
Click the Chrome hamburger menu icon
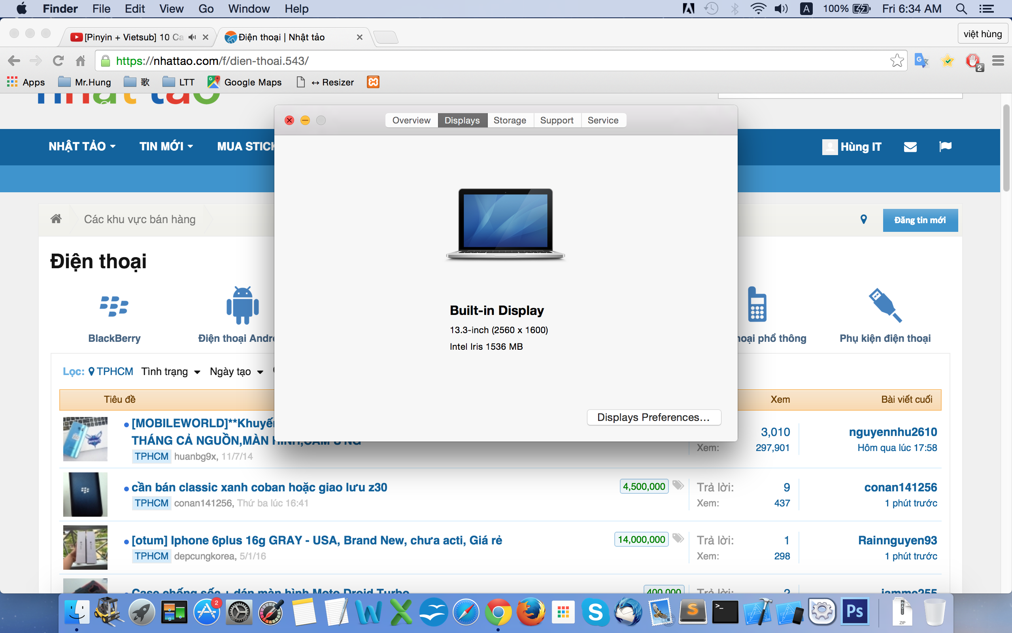[x=998, y=61]
